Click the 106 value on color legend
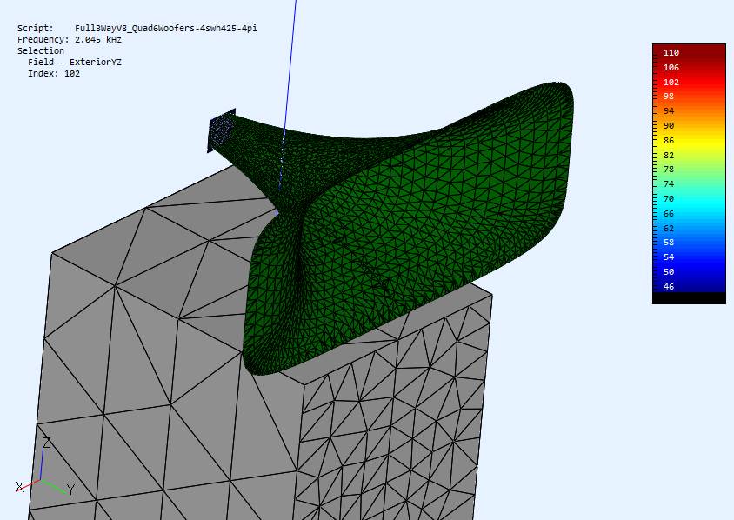Image resolution: width=734 pixels, height=520 pixels. coord(671,68)
